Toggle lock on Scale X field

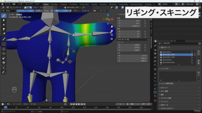point(145,45)
